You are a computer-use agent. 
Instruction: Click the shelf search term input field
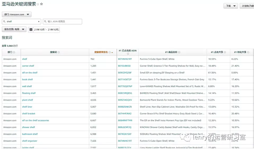click(x=21, y=21)
